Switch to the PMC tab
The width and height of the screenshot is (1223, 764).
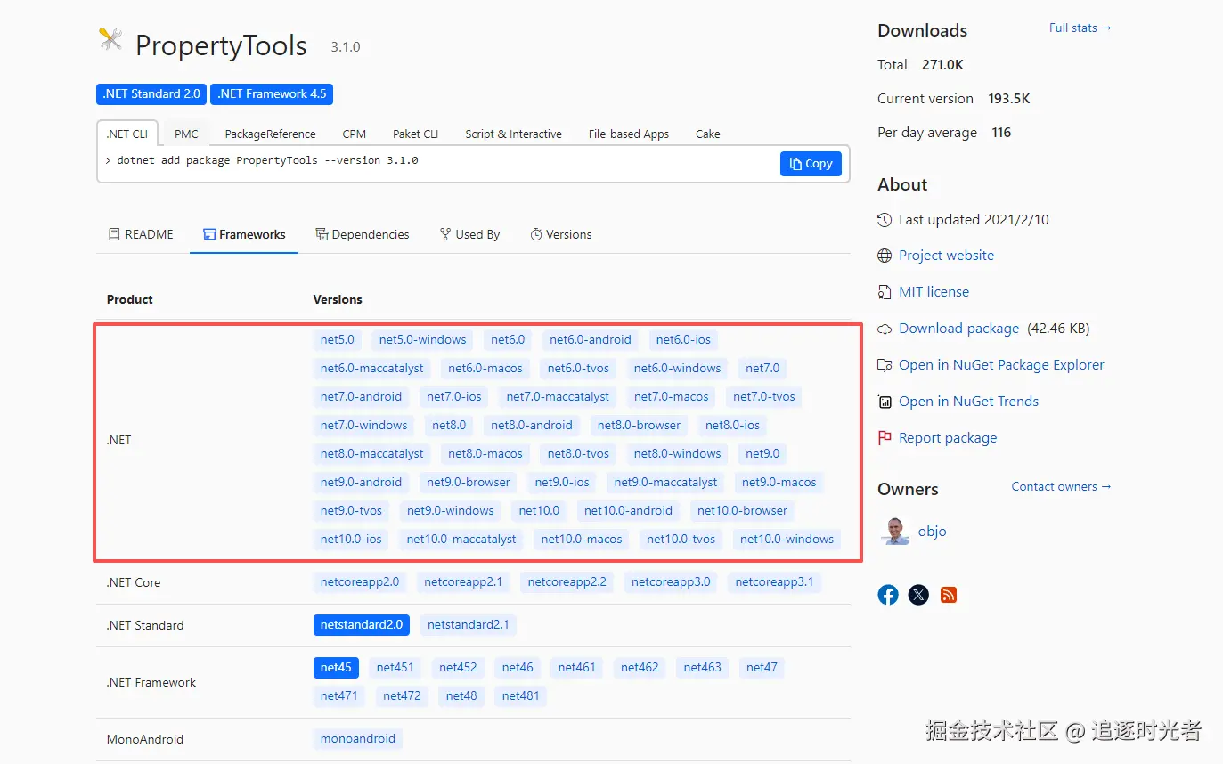pyautogui.click(x=186, y=134)
